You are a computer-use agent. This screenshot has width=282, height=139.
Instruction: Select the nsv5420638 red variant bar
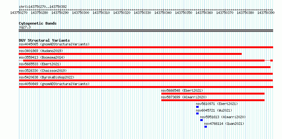coord(146,80)
